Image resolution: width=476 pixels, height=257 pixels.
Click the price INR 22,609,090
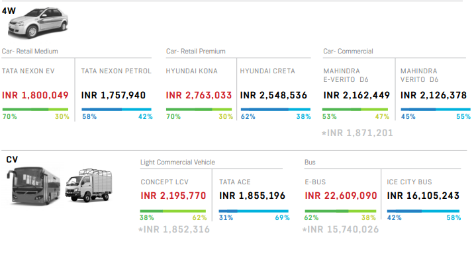tap(341, 196)
